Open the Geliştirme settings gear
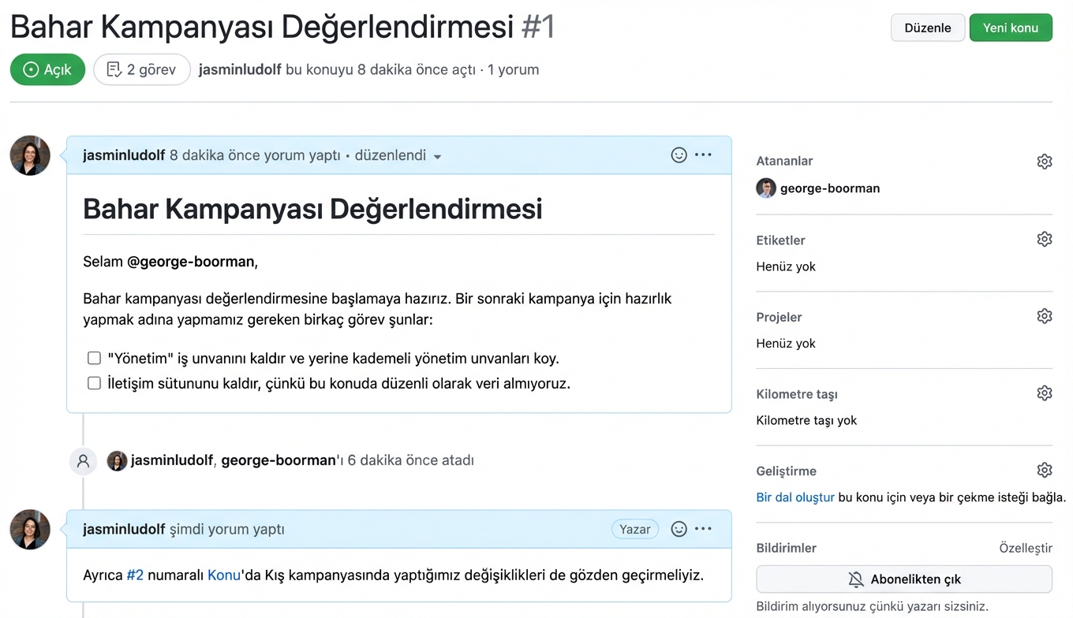1073x618 pixels. click(1045, 469)
